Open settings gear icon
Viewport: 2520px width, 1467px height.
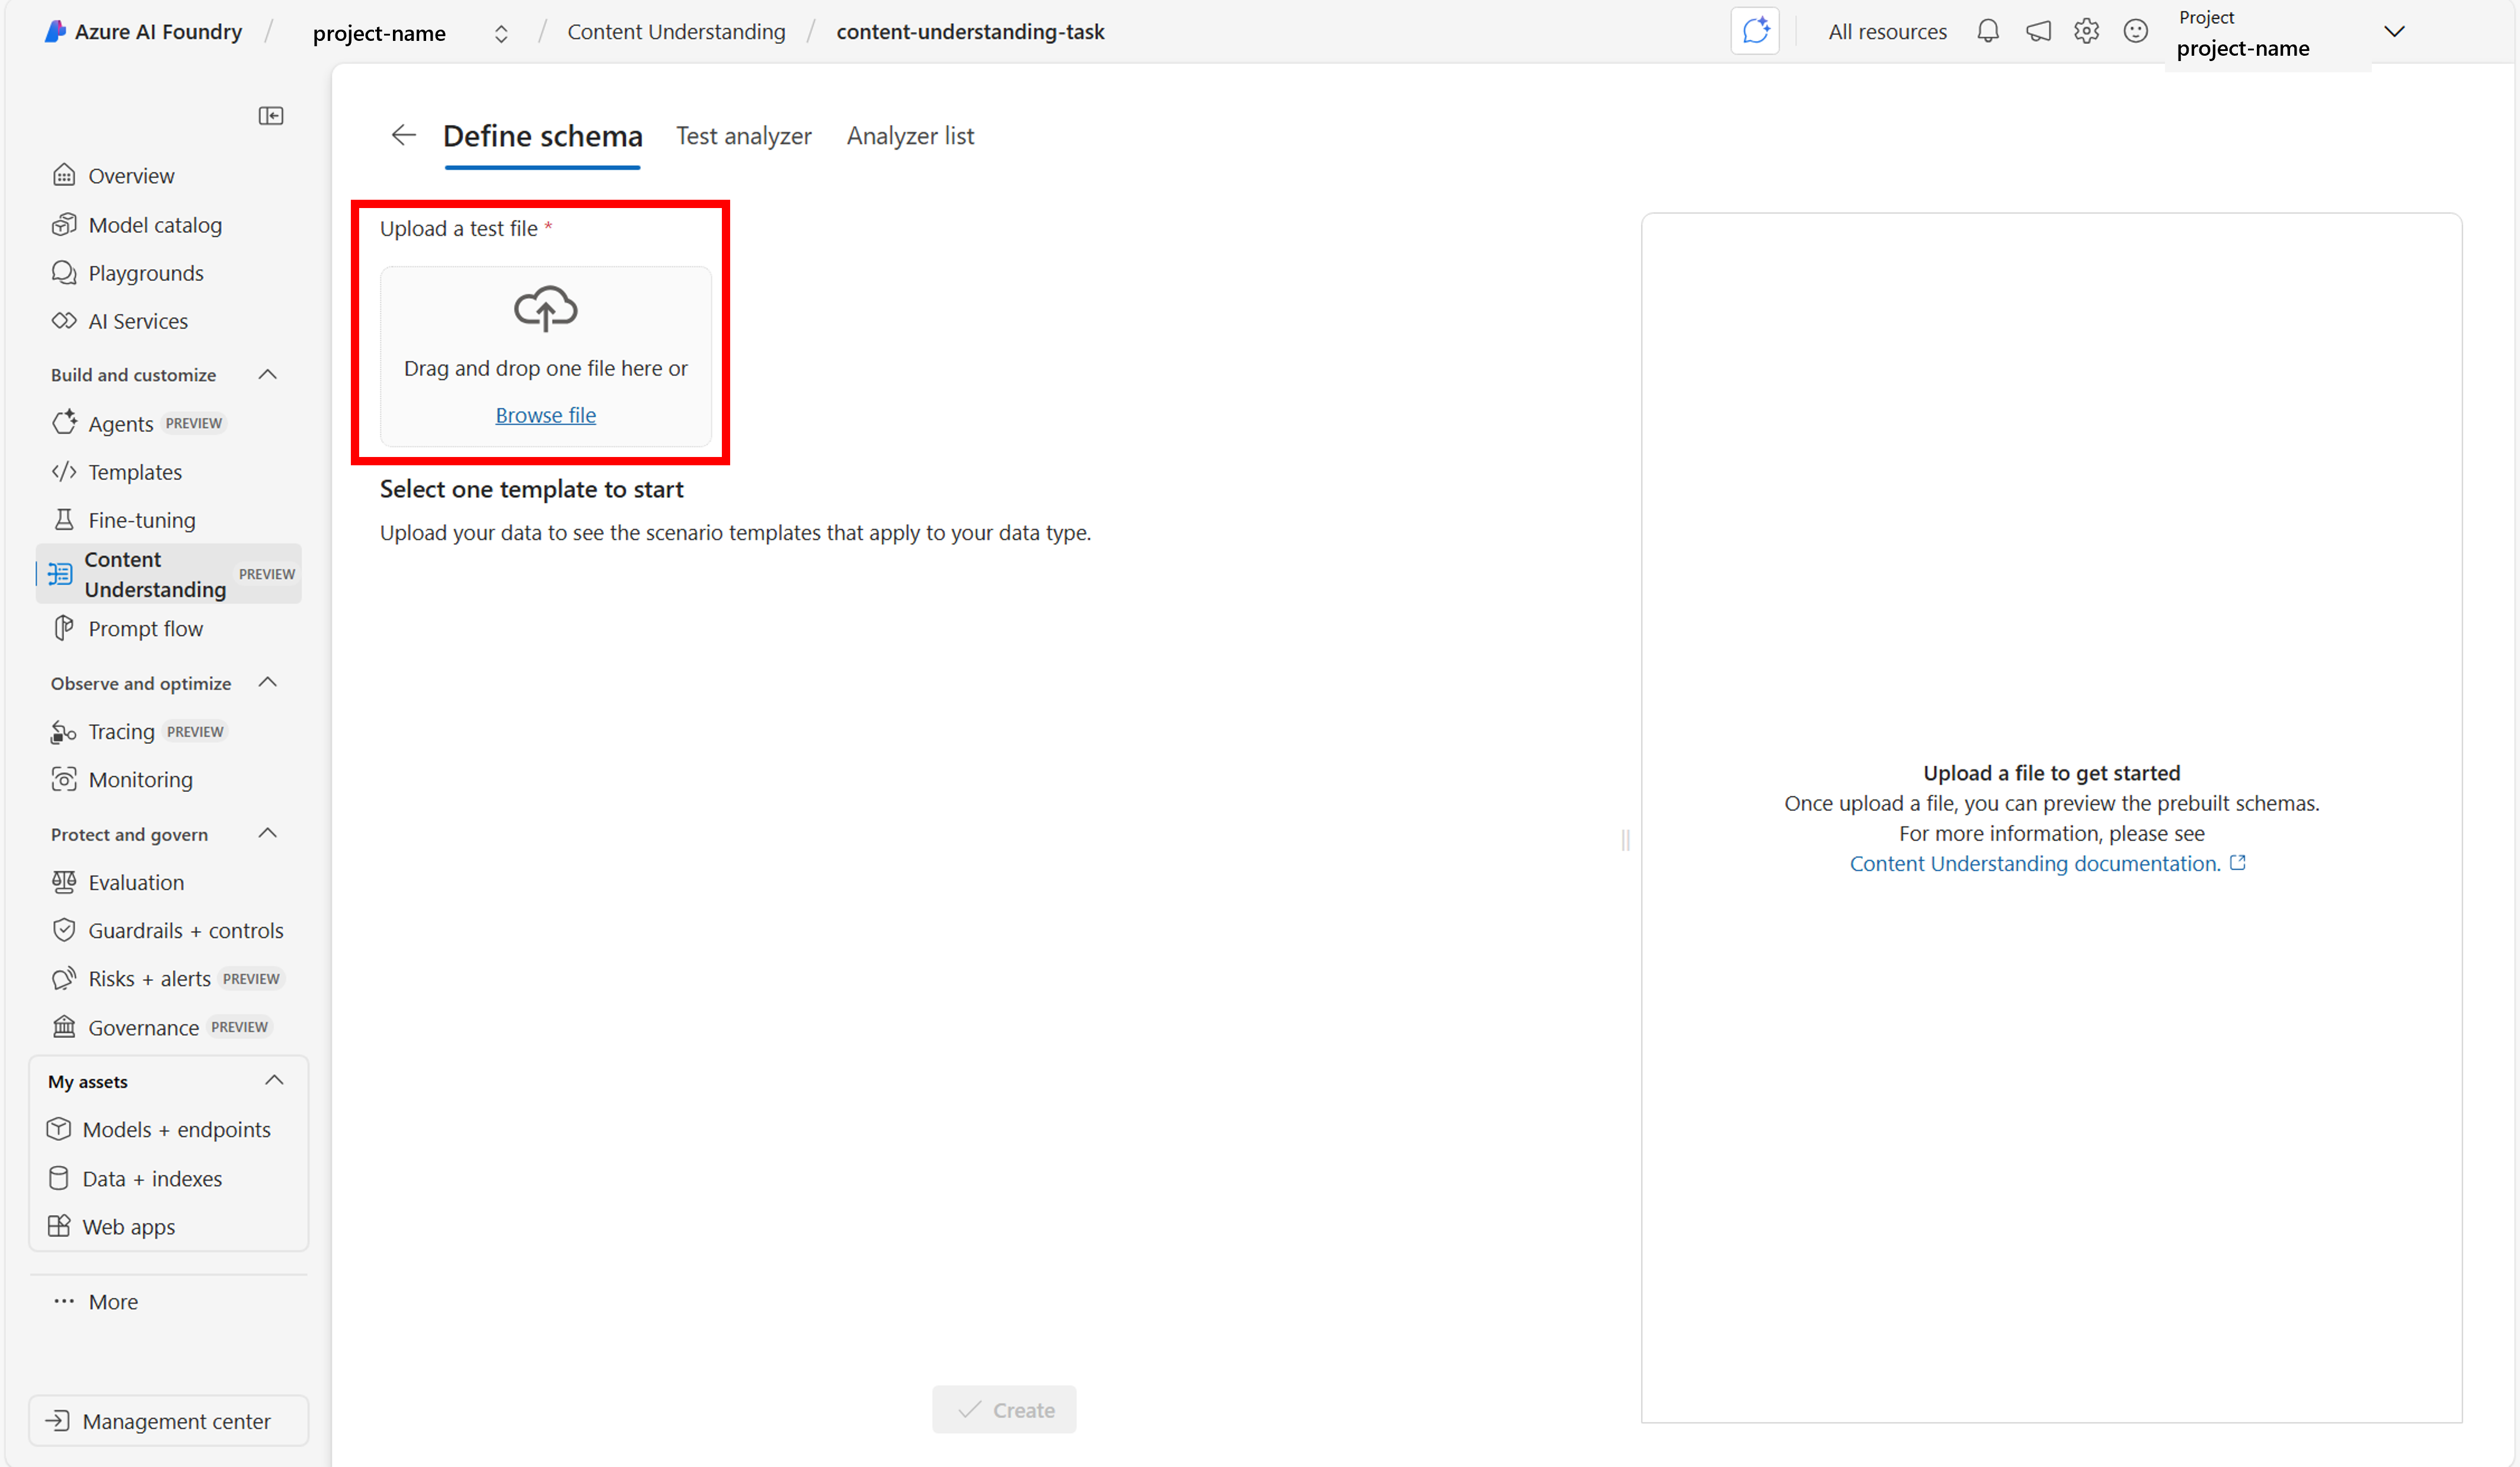pyautogui.click(x=2086, y=31)
